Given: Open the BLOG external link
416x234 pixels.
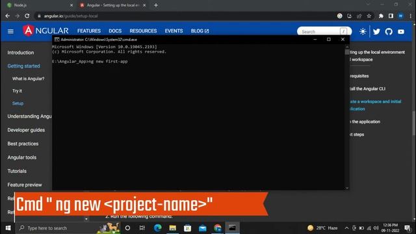Looking at the screenshot, I should pos(200,31).
